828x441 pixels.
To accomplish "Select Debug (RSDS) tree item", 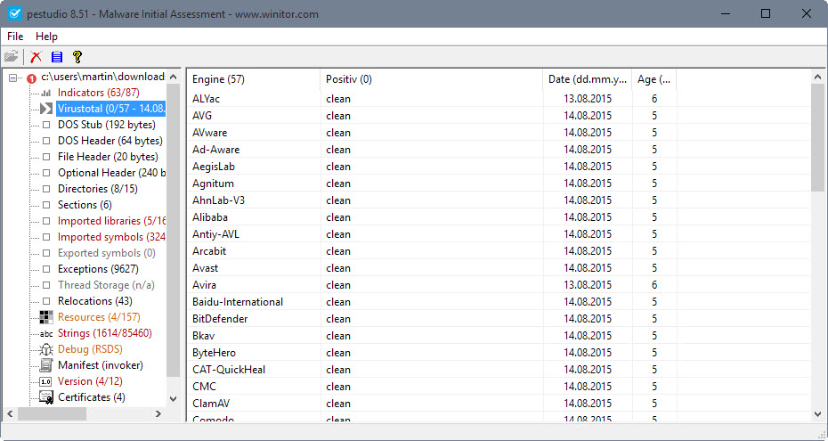I will 90,349.
